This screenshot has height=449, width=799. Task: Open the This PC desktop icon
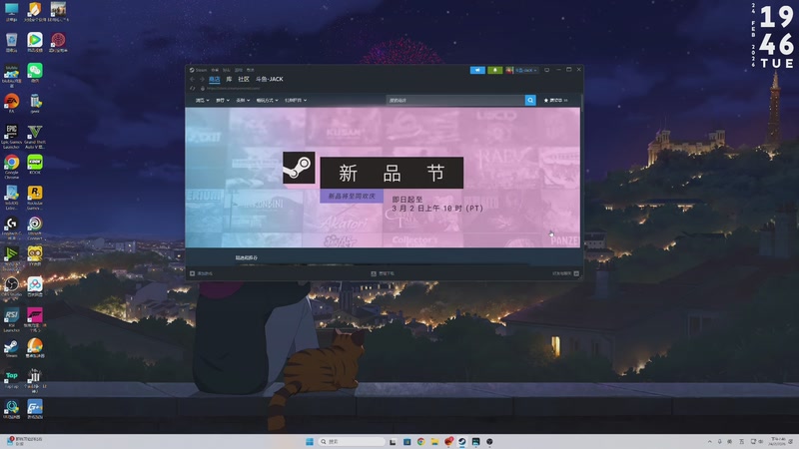(12, 11)
